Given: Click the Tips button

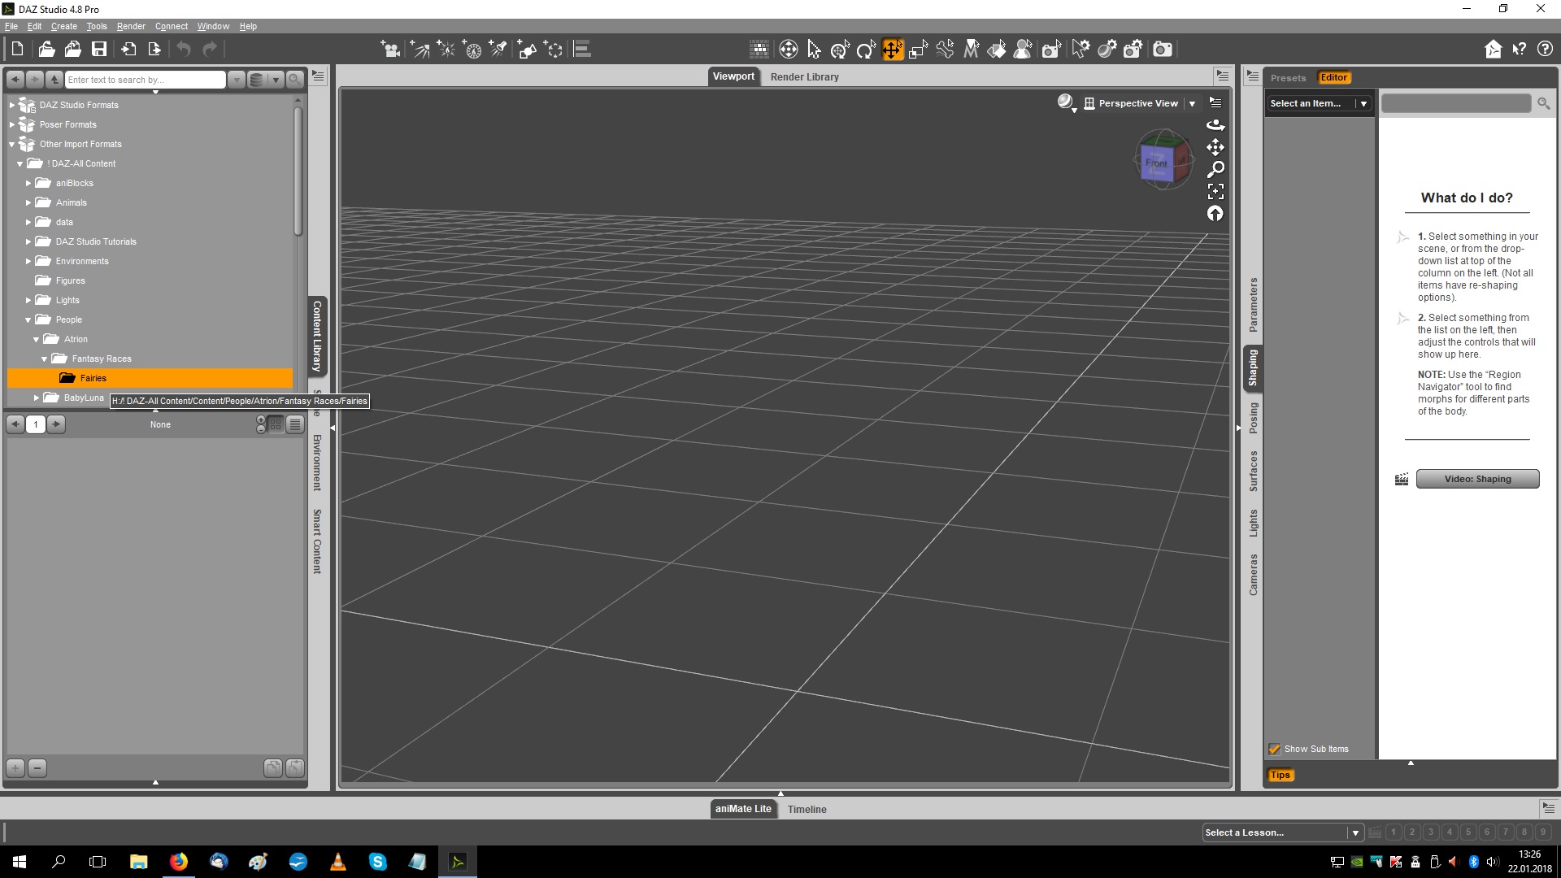Looking at the screenshot, I should coord(1280,775).
